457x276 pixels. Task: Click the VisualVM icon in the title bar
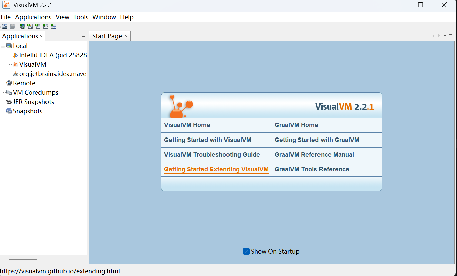coord(6,5)
